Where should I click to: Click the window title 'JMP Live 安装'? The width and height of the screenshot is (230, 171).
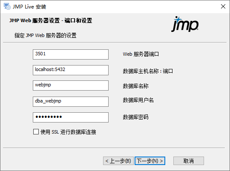(29, 7)
